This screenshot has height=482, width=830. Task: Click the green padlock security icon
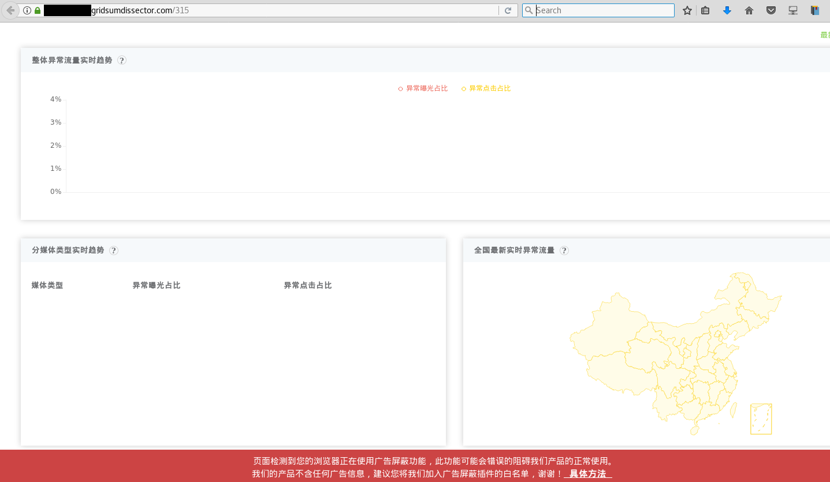[38, 10]
